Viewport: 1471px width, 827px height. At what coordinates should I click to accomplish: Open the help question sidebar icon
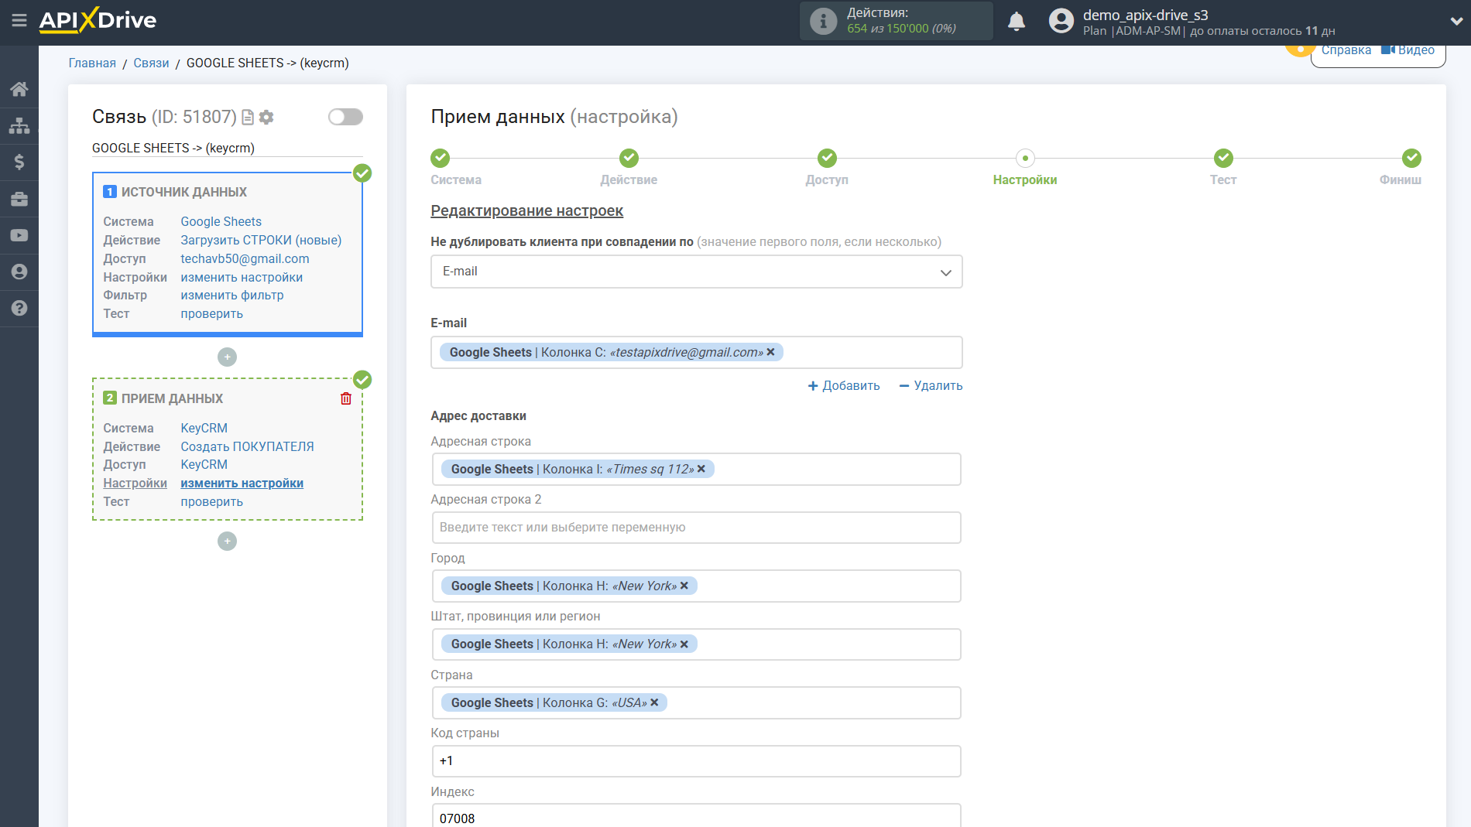coord(19,308)
